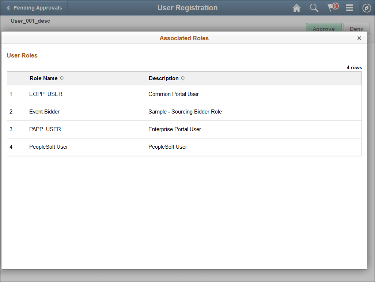Open the Event Bidder role details
375x282 pixels.
(x=44, y=111)
